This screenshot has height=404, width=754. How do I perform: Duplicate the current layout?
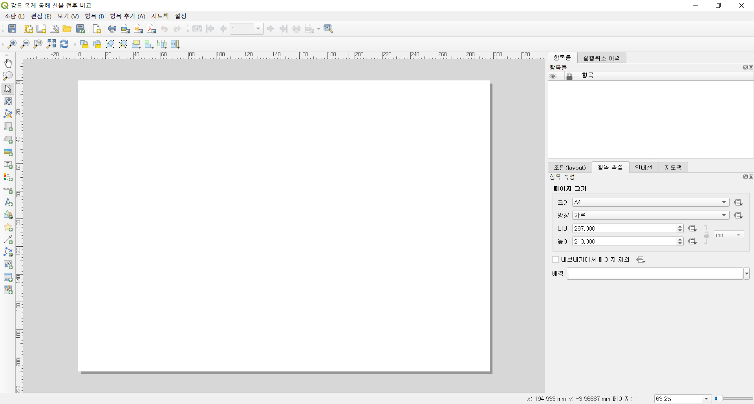pos(41,29)
